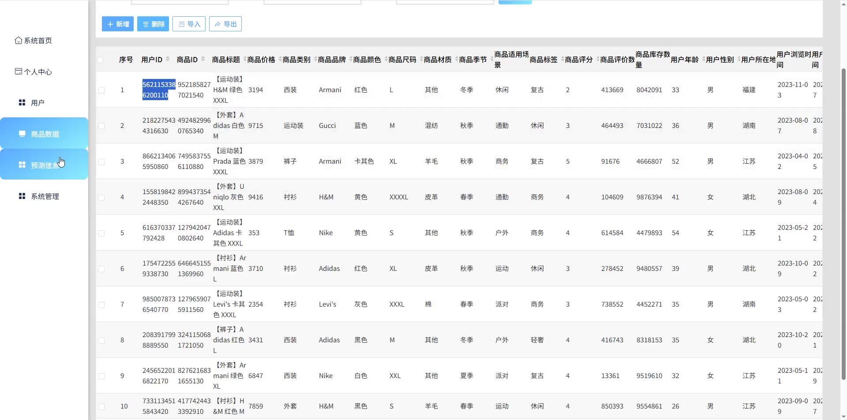Click the age cell '26'
The height and width of the screenshot is (420, 847).
coord(675,406)
